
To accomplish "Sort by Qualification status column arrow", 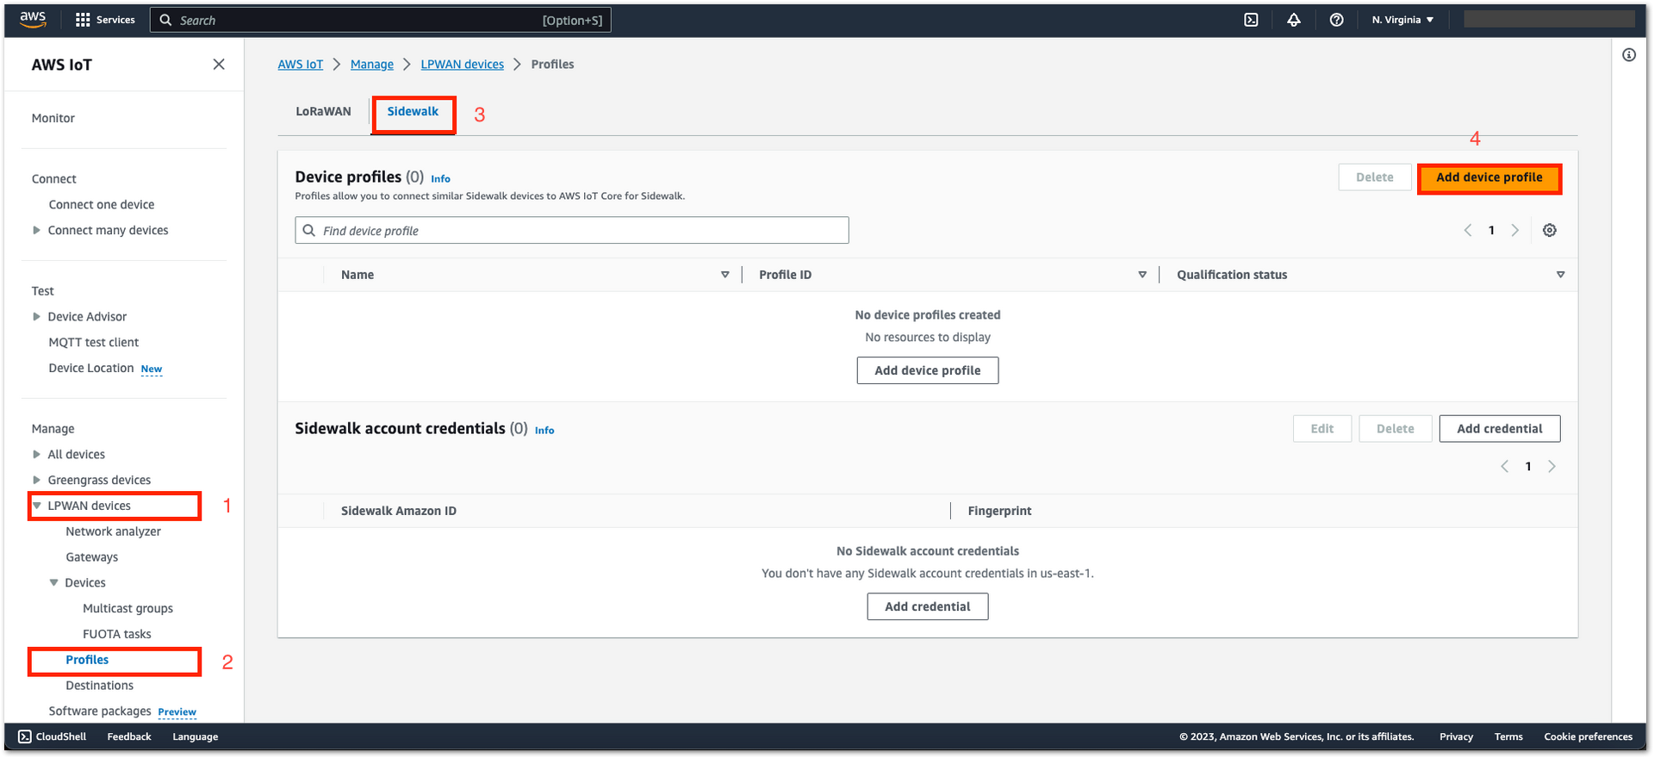I will pos(1560,275).
